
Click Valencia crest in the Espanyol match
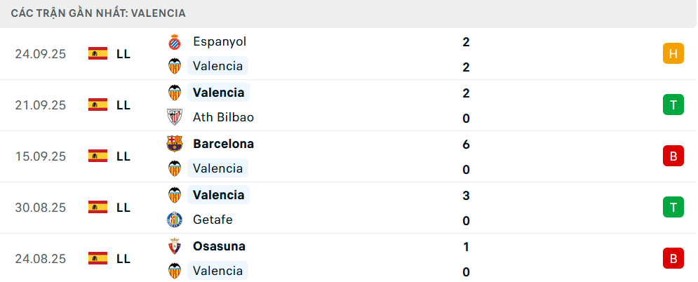(174, 67)
